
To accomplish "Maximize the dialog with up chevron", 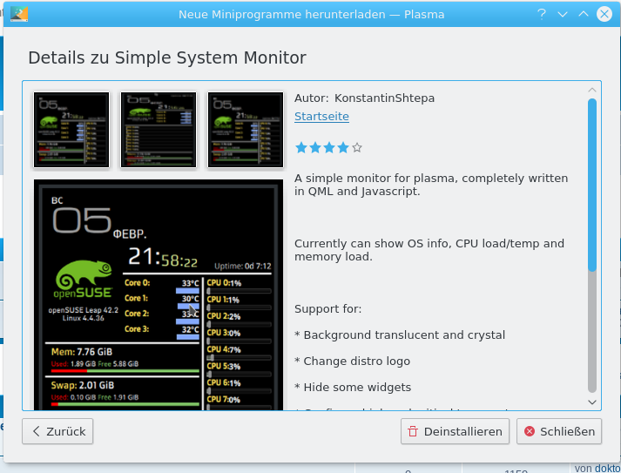I will (584, 14).
